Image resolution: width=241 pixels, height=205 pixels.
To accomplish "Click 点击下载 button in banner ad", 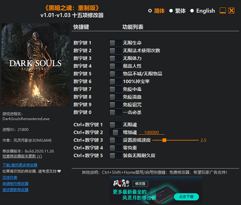I will point(186,197).
